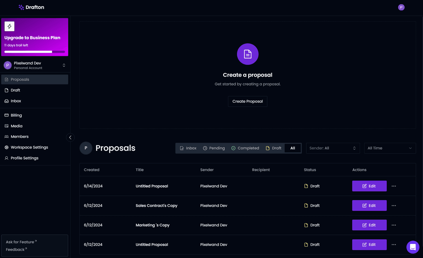Open Workspace Settings from sidebar
The height and width of the screenshot is (258, 423).
pos(29,147)
